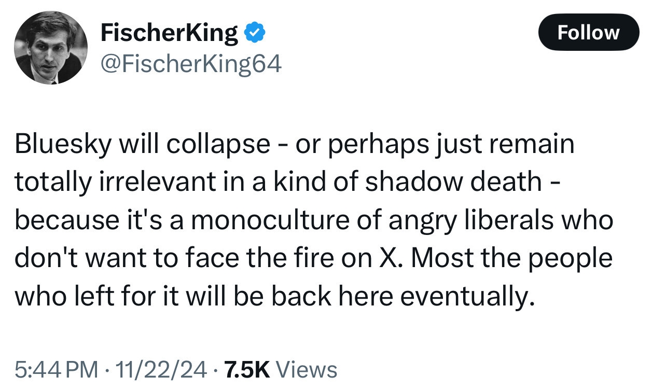The width and height of the screenshot is (666, 390).
Task: Click the word Views
Action: coord(307,370)
